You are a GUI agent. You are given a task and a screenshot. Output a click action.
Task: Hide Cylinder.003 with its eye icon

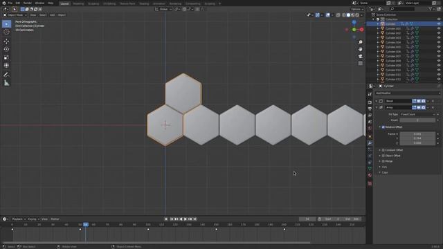pos(439,38)
